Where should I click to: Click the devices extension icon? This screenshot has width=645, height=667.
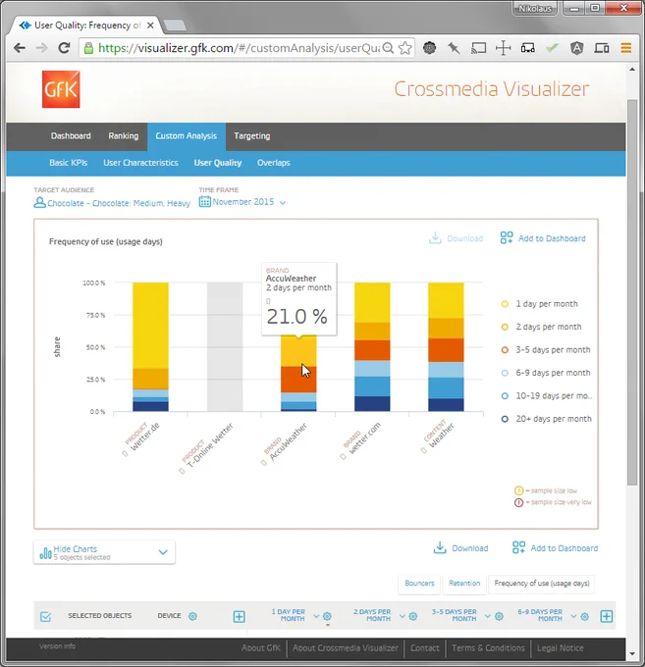[x=601, y=48]
